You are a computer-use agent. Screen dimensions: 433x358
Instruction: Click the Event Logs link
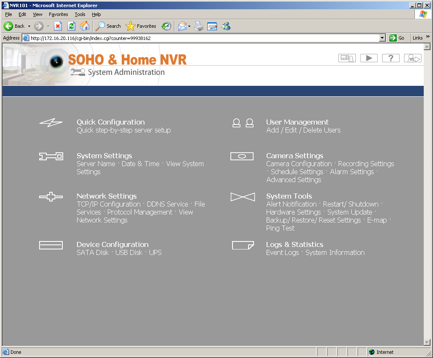[283, 253]
